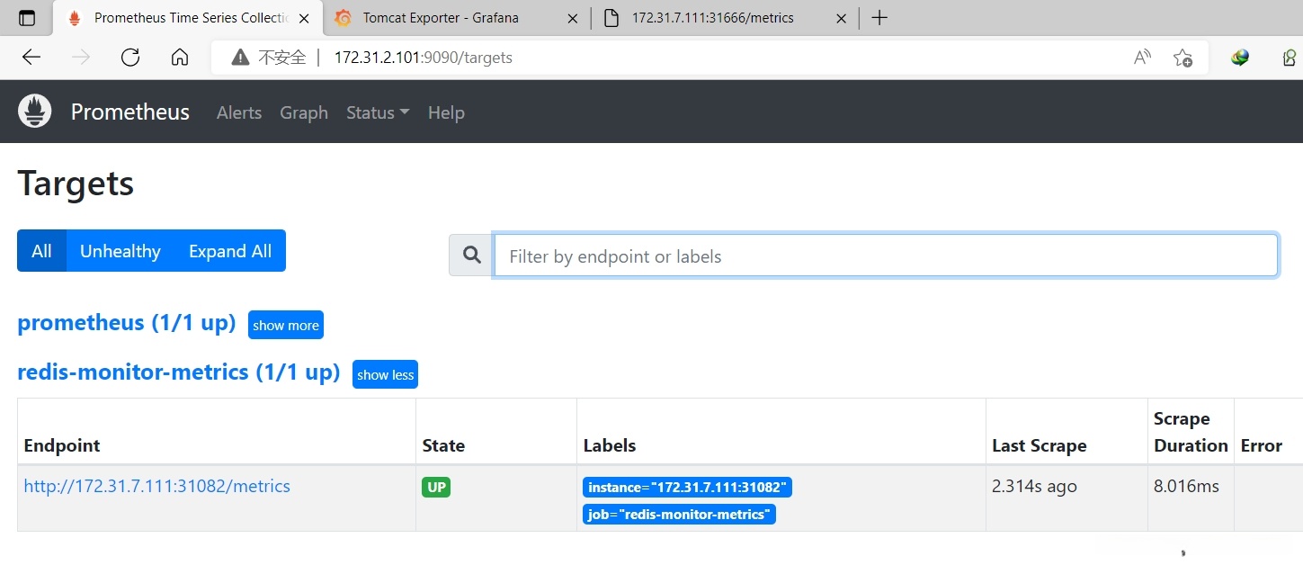Close the Tomcat Exporter Grafana tab

tap(573, 18)
